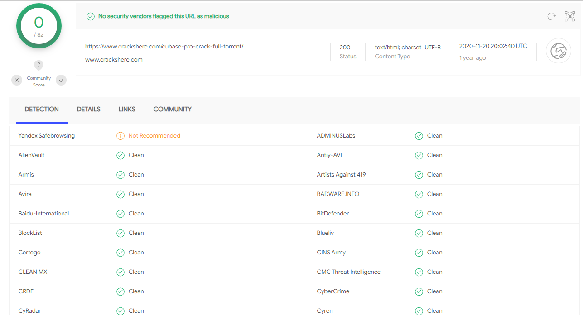
Task: Click the clean check icon for Armis
Action: tap(120, 175)
